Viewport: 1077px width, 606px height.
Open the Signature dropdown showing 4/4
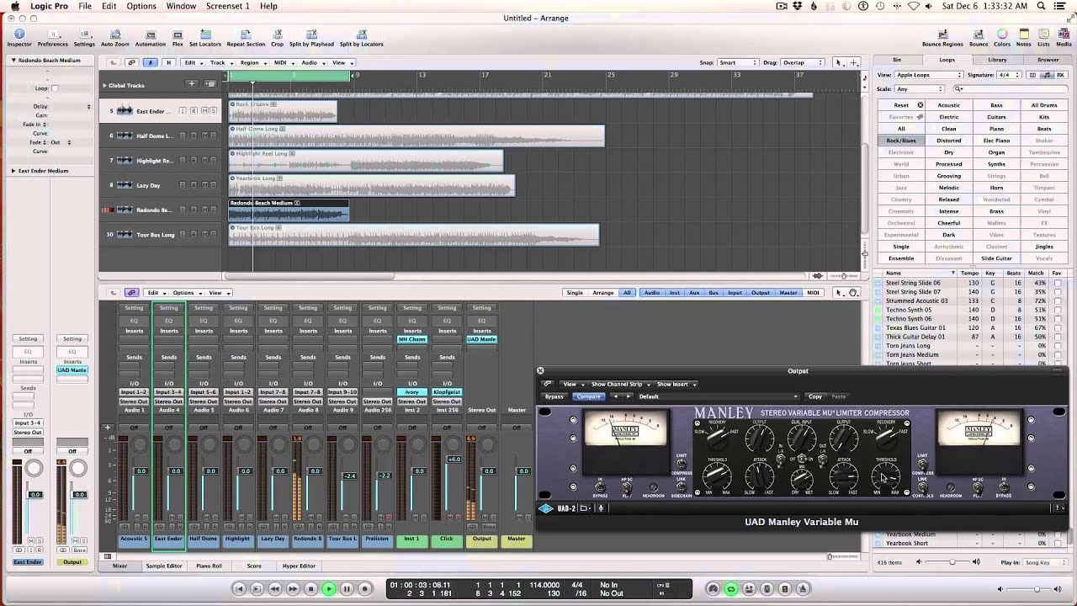[x=1009, y=75]
